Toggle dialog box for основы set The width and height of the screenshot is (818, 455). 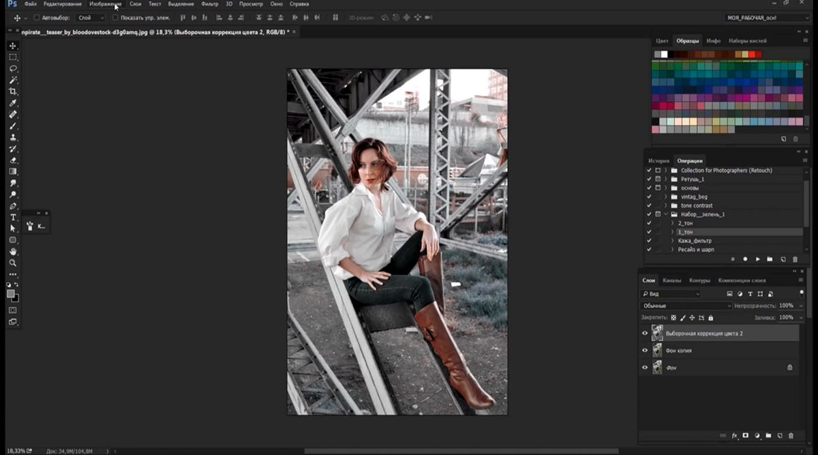coord(658,188)
